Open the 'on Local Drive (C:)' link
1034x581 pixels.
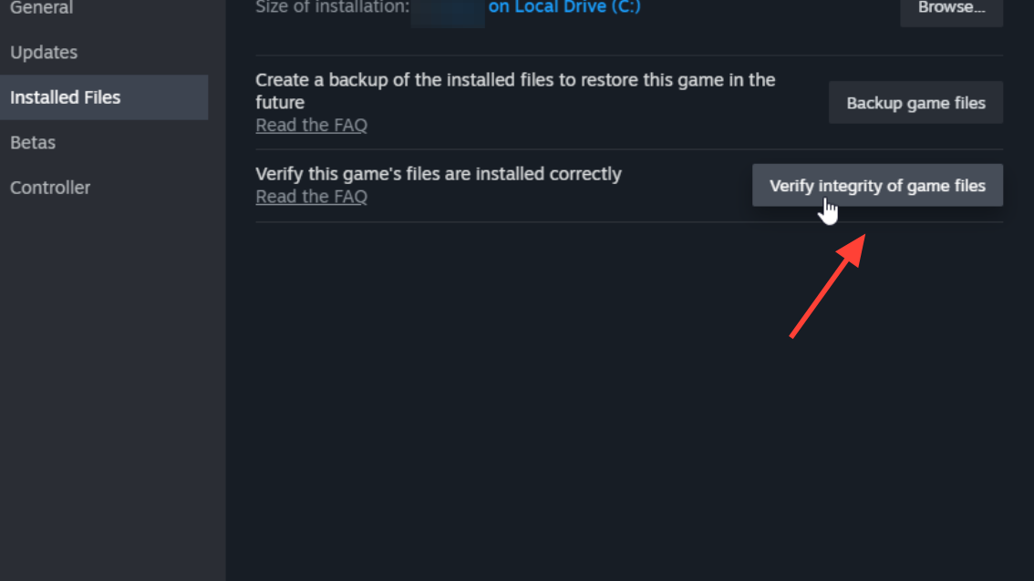click(564, 7)
